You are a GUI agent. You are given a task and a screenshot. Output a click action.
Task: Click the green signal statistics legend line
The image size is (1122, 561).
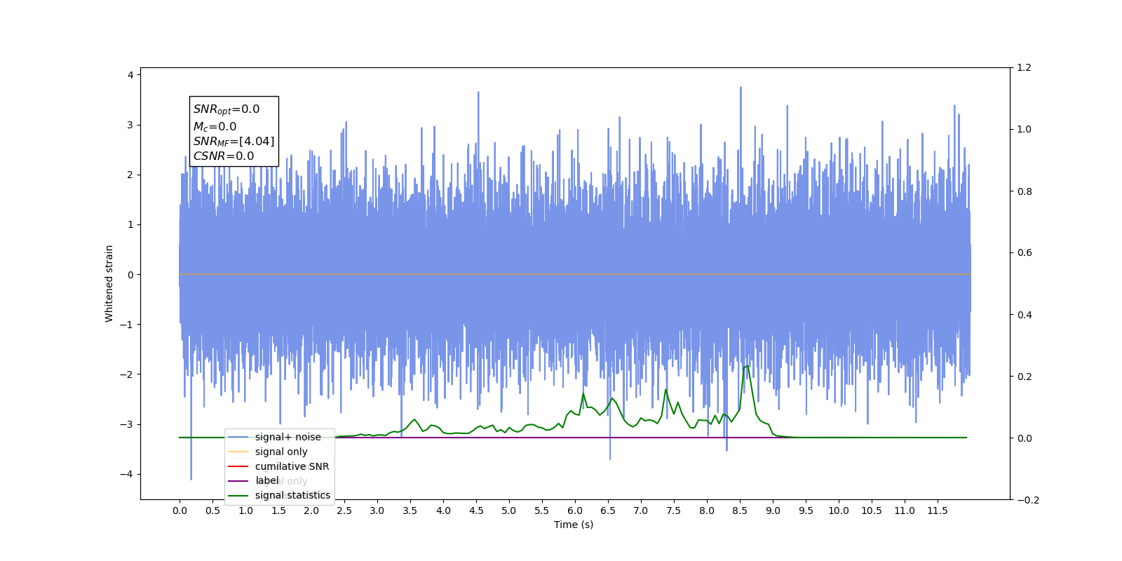pyautogui.click(x=238, y=495)
